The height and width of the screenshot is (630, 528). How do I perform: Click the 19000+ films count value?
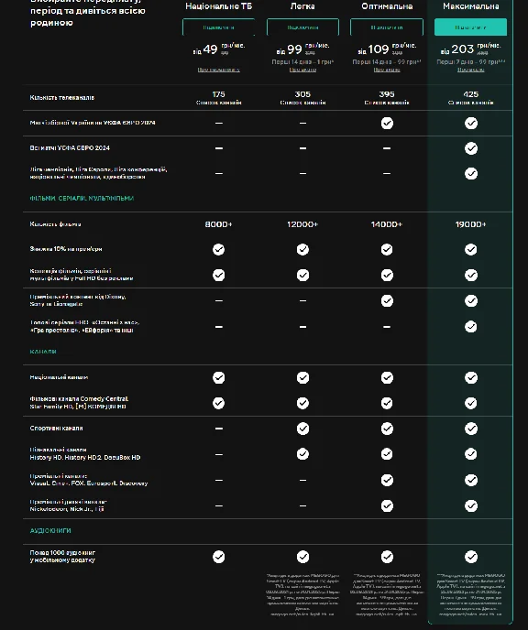[x=470, y=224]
